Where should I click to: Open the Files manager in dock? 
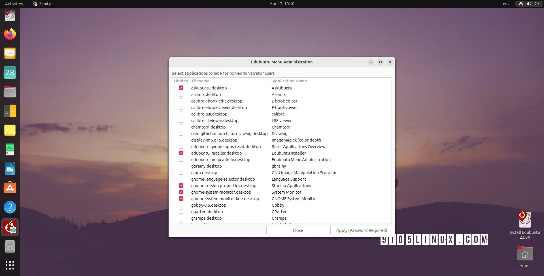click(10, 92)
